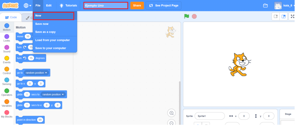Open the language globe dropdown
This screenshot has height=129, width=303.
[27, 6]
